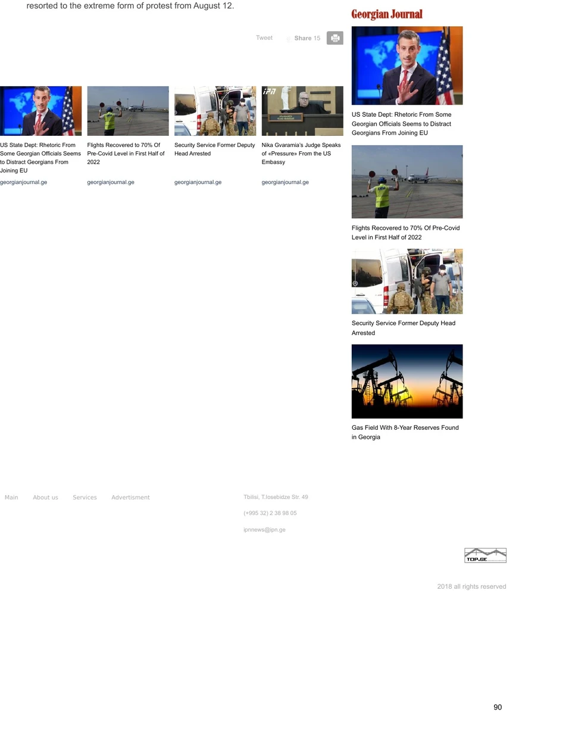Click sidebar State Dept spokesman photo
This screenshot has height=737, width=569.
point(407,65)
